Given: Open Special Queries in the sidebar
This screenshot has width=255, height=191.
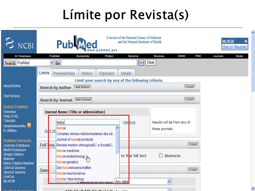Looking at the screenshot, I should 14,172.
